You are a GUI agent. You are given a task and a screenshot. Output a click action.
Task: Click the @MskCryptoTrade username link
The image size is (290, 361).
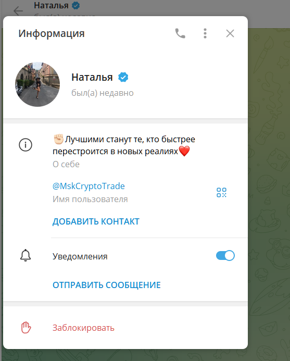[89, 186]
